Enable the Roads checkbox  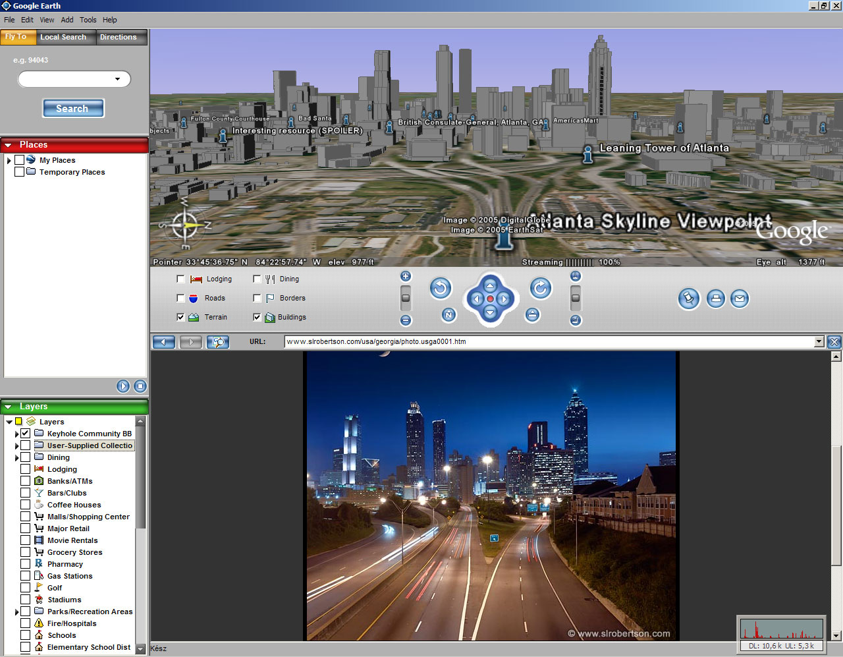[x=180, y=299]
